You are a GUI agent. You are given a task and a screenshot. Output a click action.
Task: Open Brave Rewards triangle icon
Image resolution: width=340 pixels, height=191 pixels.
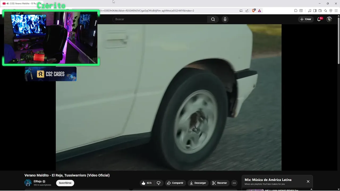259,11
